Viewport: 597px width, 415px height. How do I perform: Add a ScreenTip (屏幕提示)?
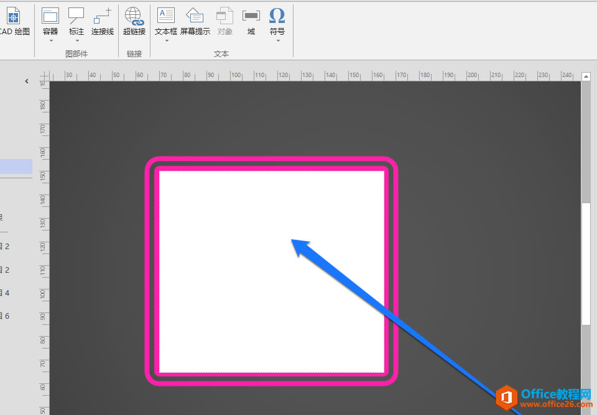[195, 16]
